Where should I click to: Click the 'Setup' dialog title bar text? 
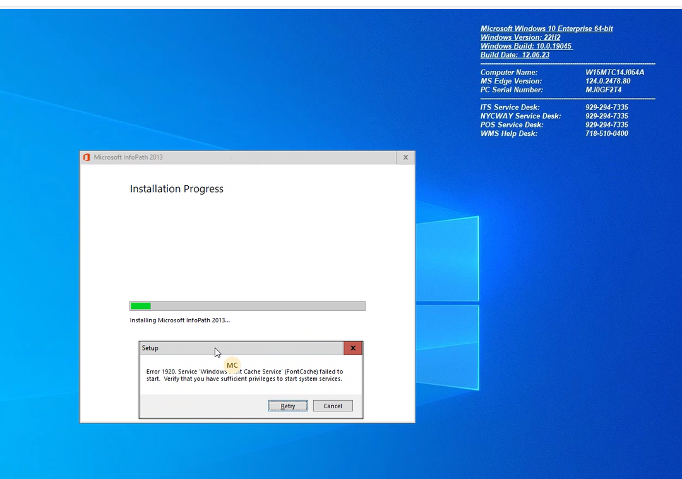[x=150, y=348]
